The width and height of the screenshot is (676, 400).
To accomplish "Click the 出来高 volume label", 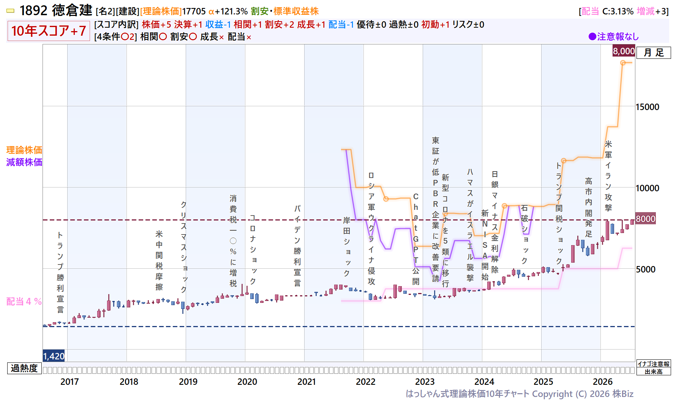I will (654, 372).
